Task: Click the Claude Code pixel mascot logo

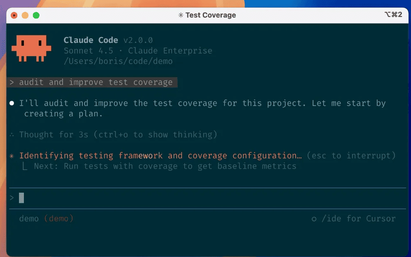Action: (x=31, y=49)
